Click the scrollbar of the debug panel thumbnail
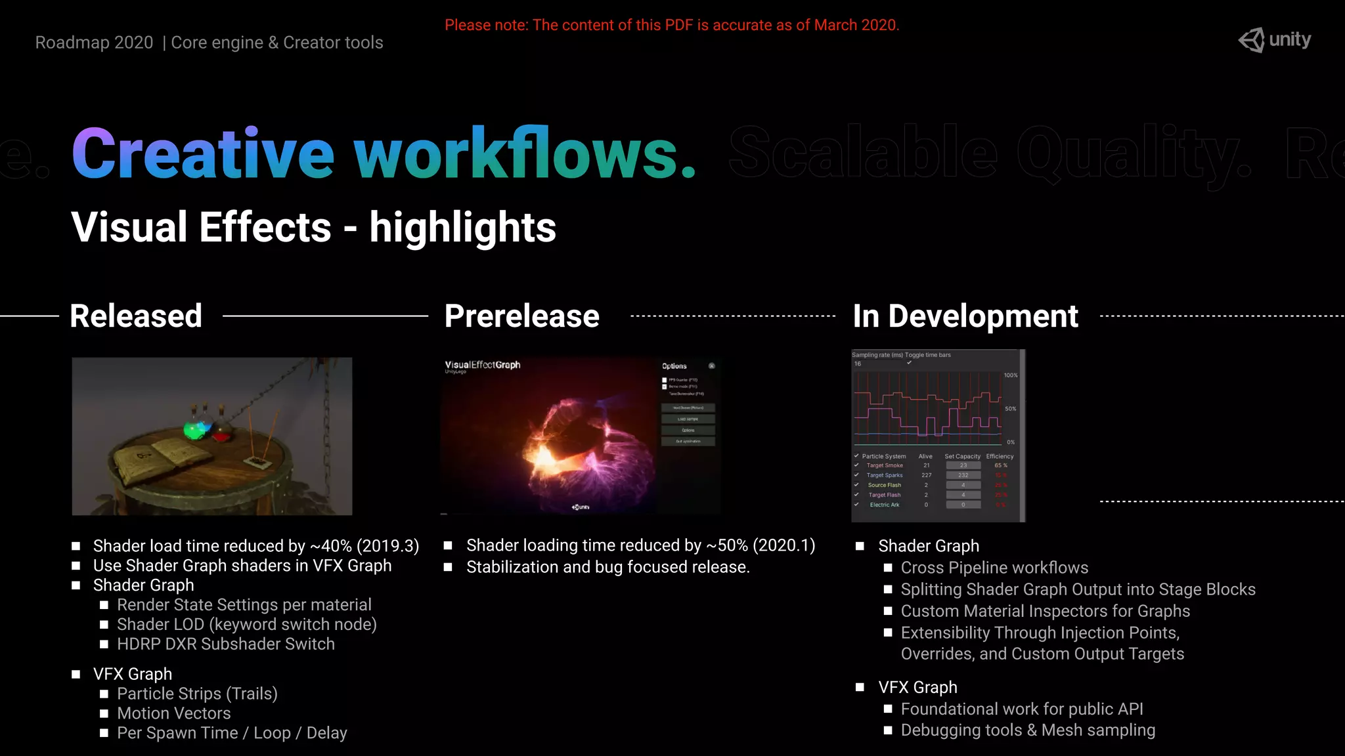 [1022, 436]
